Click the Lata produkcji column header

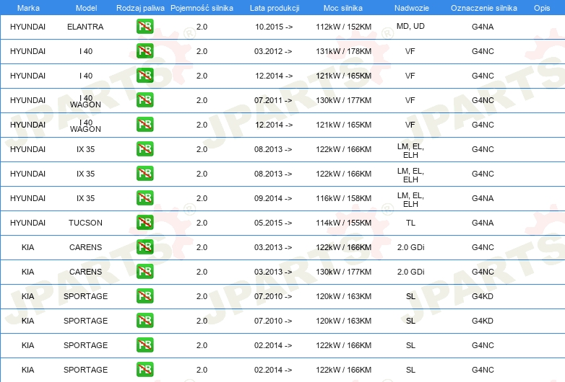pyautogui.click(x=274, y=7)
